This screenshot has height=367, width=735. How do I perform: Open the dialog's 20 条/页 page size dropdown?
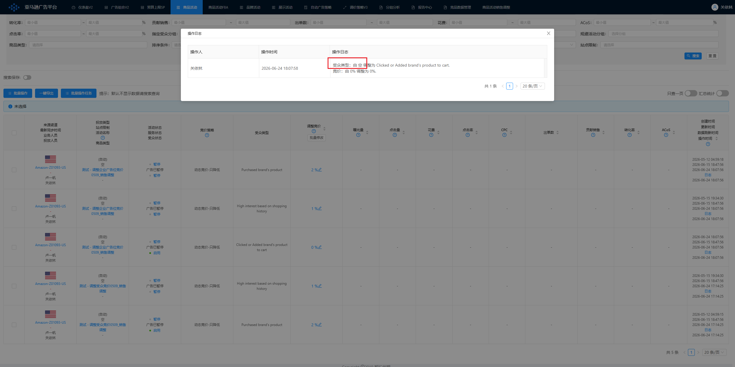click(x=532, y=86)
